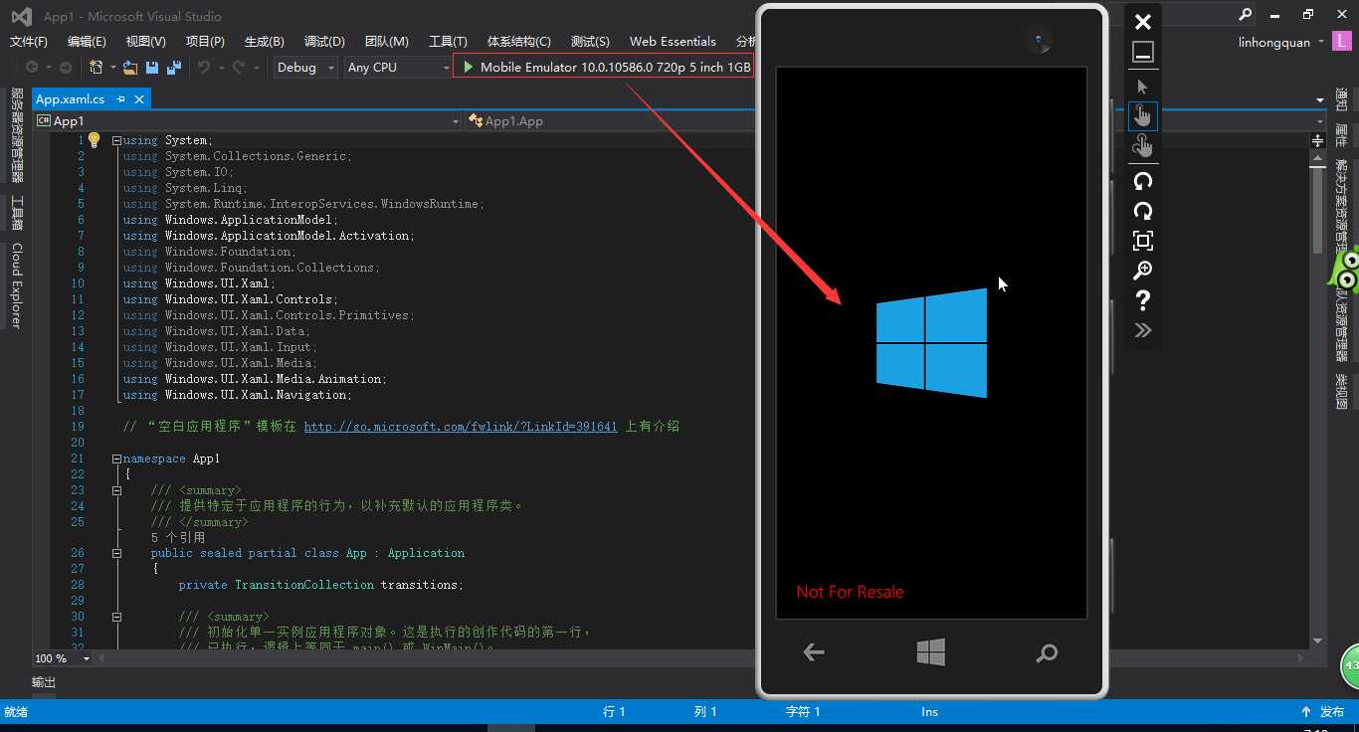Collapse the class App summary comment
1359x732 pixels.
116,490
